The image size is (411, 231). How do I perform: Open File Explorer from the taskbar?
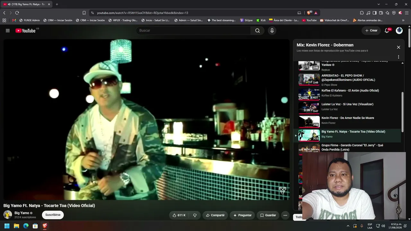coord(16,226)
